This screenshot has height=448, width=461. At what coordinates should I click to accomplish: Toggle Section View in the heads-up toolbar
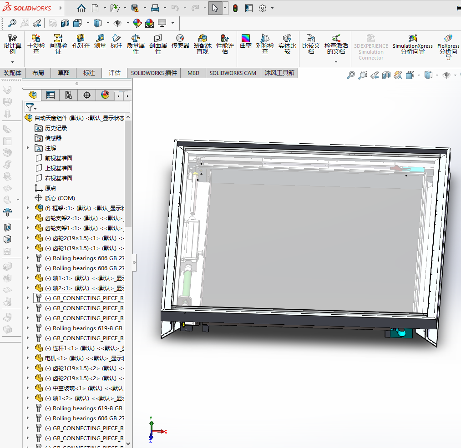pyautogui.click(x=386, y=75)
